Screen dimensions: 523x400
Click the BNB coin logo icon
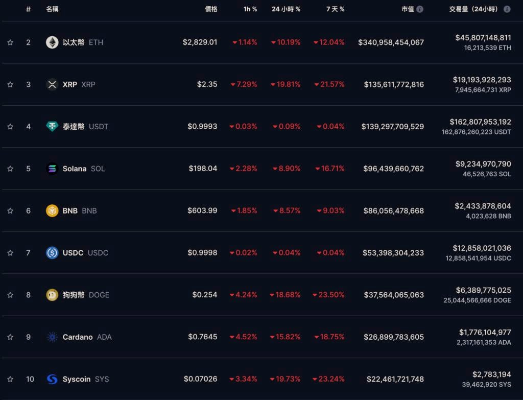tap(52, 210)
